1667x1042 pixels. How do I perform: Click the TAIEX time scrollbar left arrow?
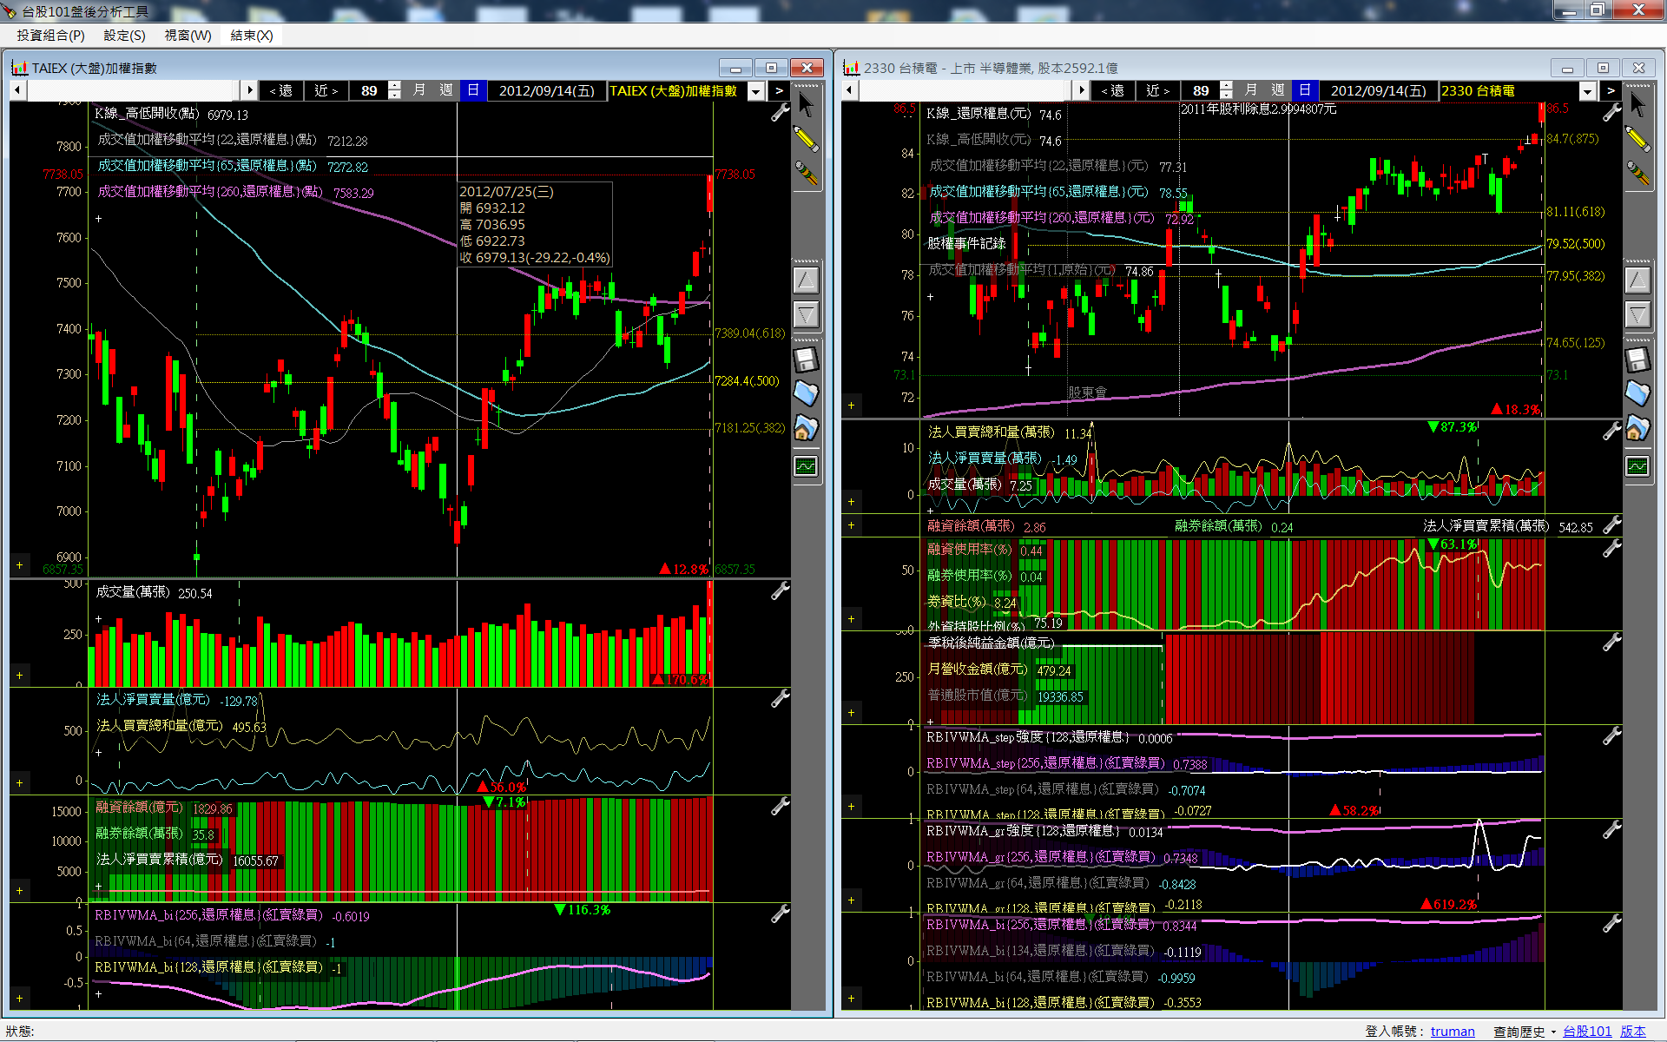click(x=17, y=90)
